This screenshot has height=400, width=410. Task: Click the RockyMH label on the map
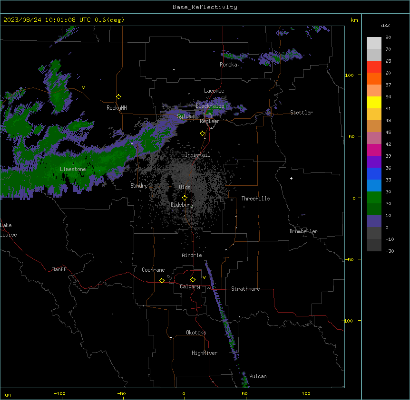tap(117, 108)
